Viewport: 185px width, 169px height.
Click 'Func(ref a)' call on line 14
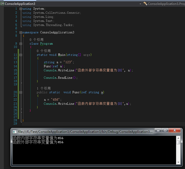(x=53, y=66)
